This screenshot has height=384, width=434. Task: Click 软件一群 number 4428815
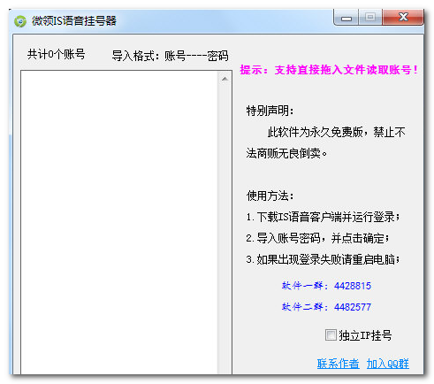pos(353,286)
